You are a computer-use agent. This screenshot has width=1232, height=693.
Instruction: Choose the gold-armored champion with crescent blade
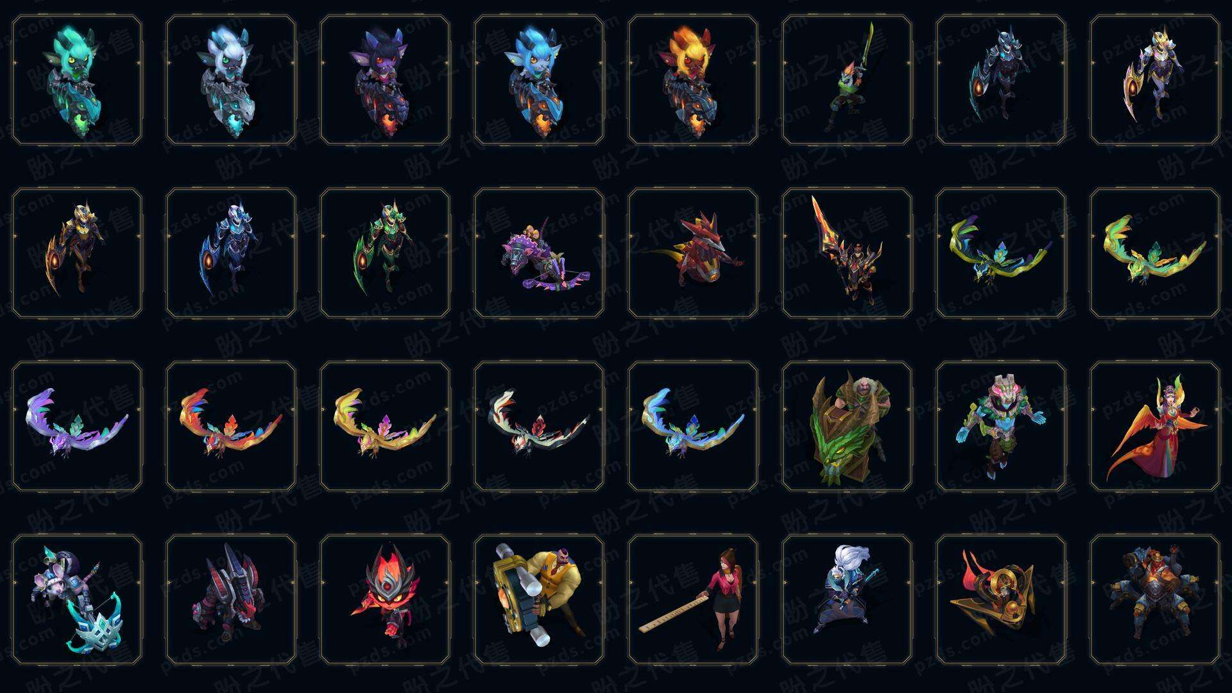pyautogui.click(x=77, y=253)
